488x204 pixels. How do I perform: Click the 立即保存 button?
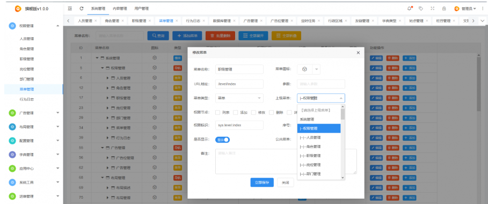262,183
